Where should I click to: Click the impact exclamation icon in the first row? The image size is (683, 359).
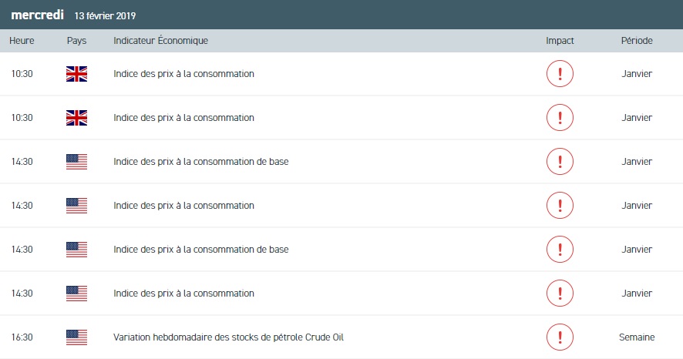point(560,74)
